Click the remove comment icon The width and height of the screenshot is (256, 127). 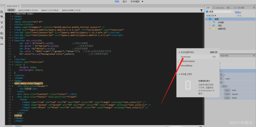pos(2,38)
